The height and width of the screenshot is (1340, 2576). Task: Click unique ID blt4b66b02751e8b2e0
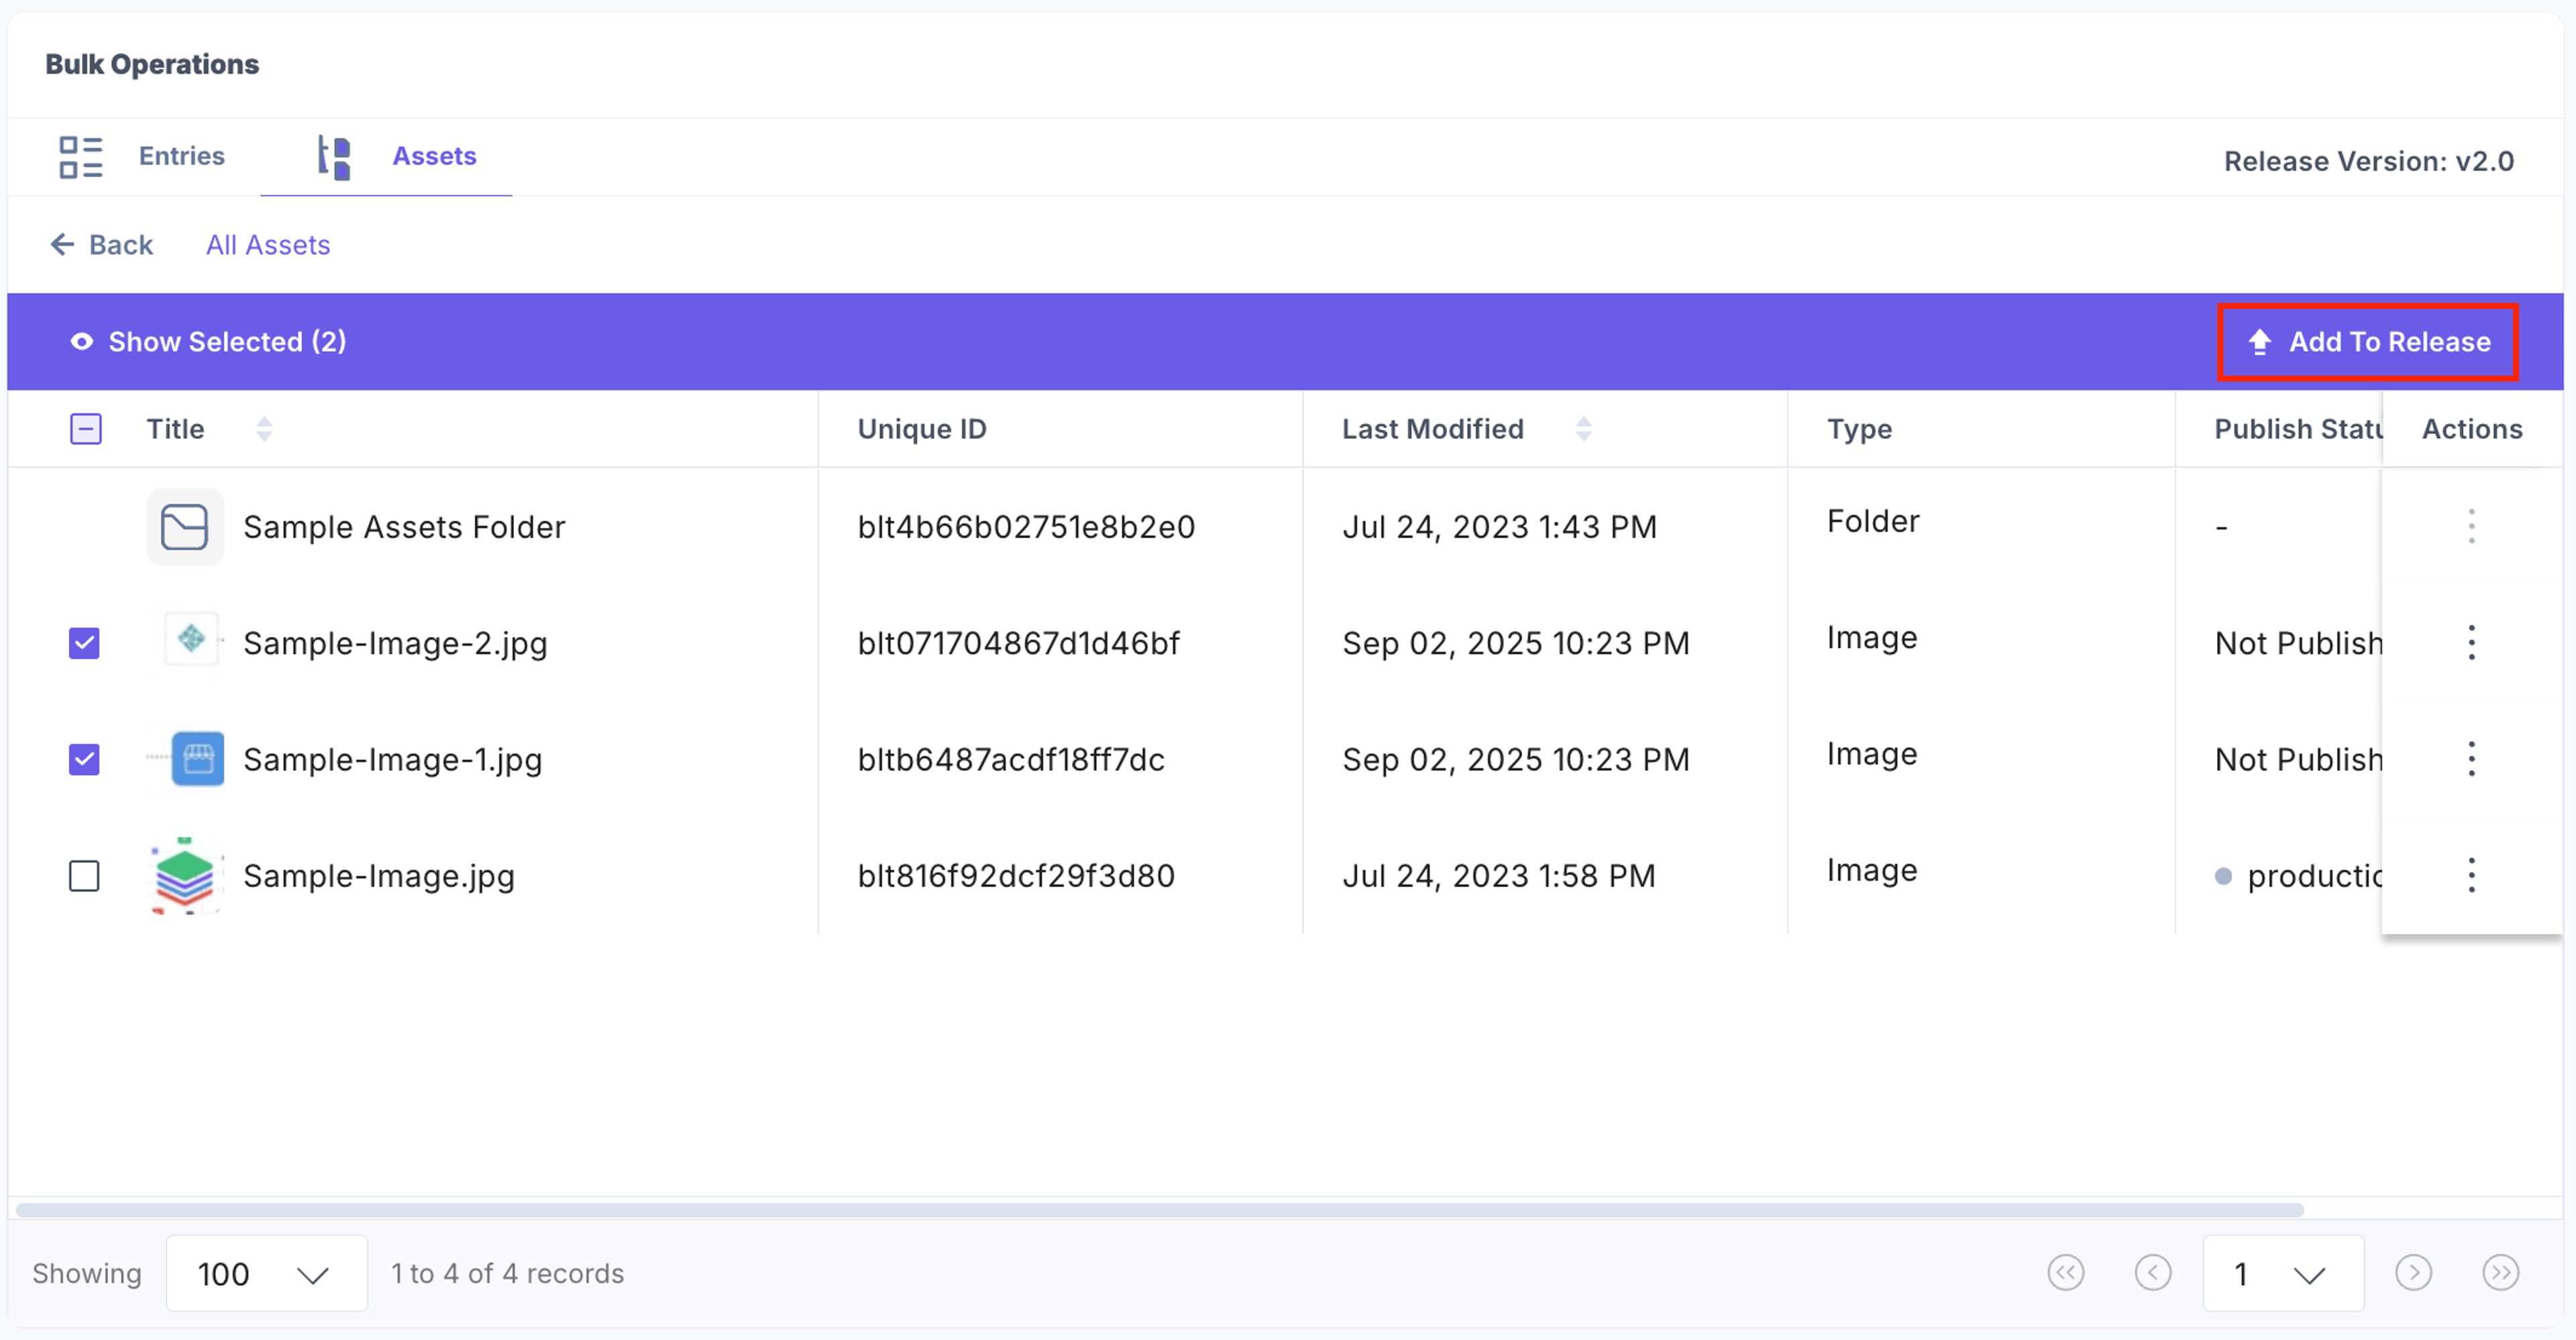1026,527
